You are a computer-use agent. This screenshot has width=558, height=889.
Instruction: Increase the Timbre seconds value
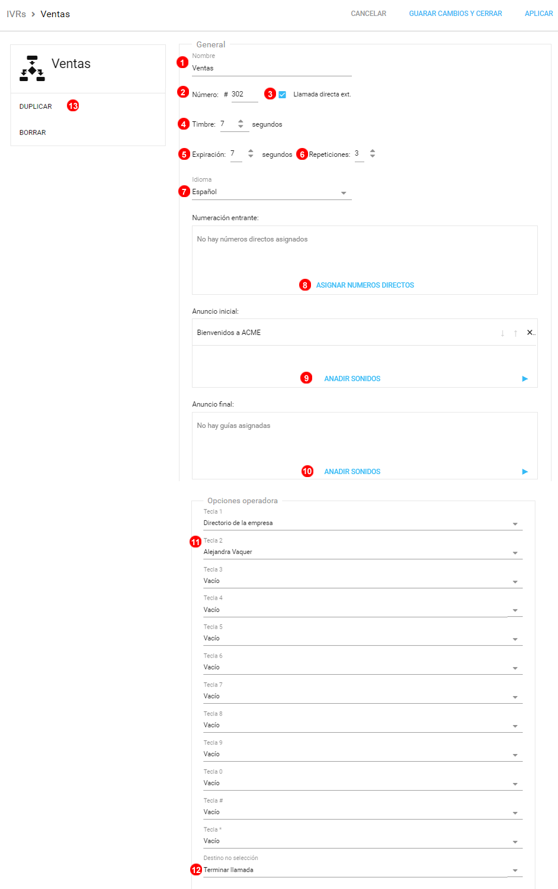(x=240, y=121)
